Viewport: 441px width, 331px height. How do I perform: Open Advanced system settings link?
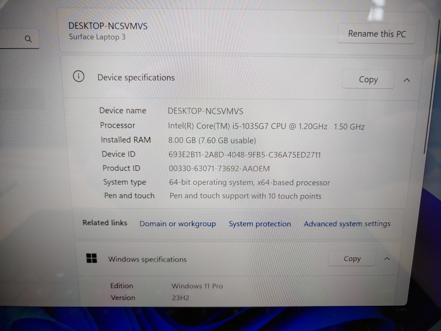(x=347, y=224)
